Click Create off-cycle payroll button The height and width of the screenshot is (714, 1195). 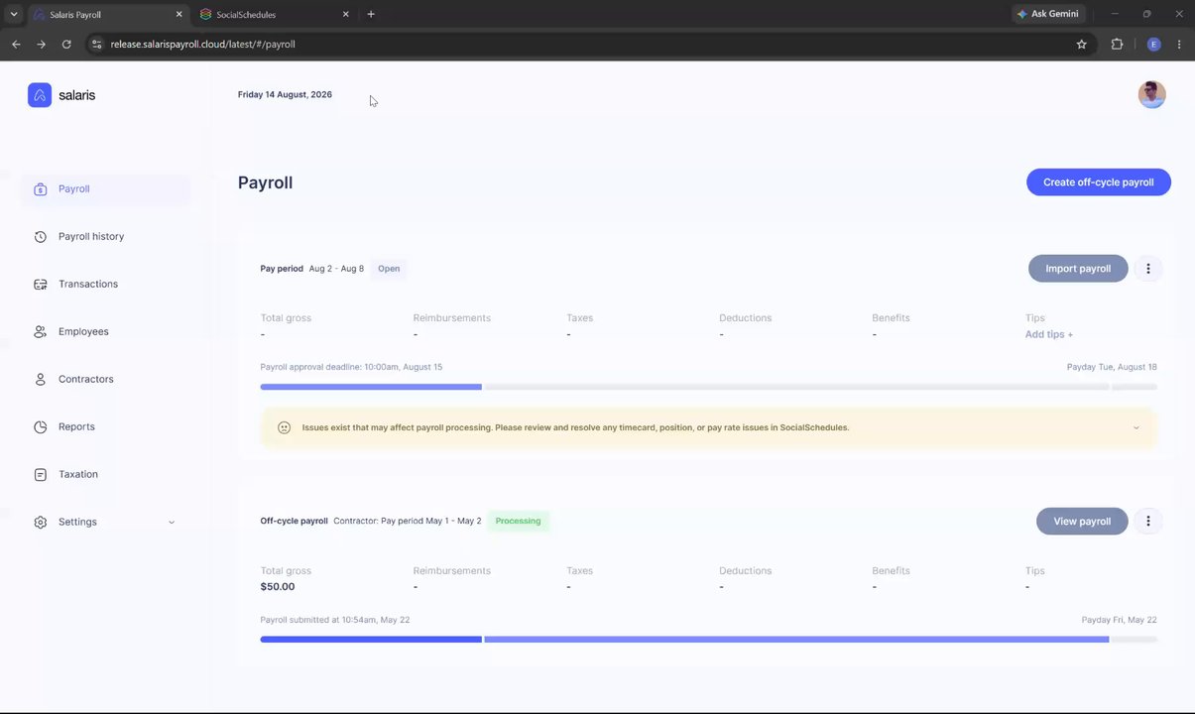click(1098, 182)
